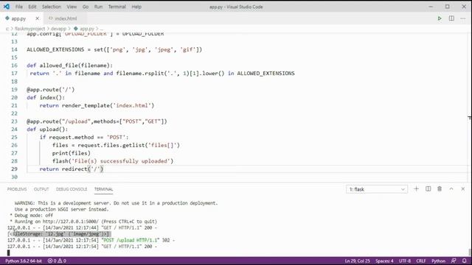Switch to the Output panel tab
The height and width of the screenshot is (265, 472).
point(41,189)
